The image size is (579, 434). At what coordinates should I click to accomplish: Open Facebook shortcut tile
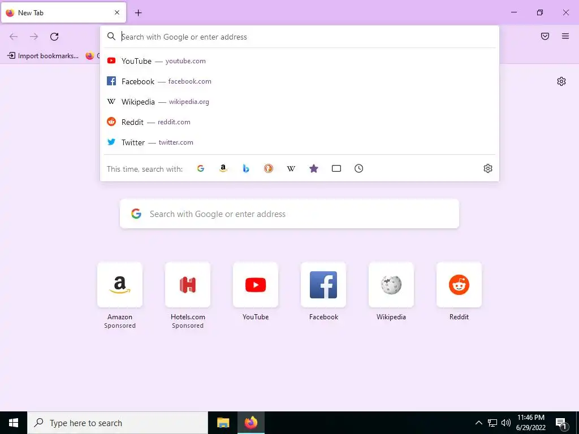[323, 285]
